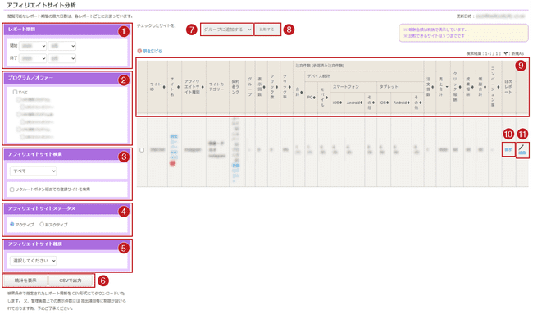The height and width of the screenshot is (324, 533).
Task: Check the すべて checkbox under プログラム/オファー
Action: (15, 92)
